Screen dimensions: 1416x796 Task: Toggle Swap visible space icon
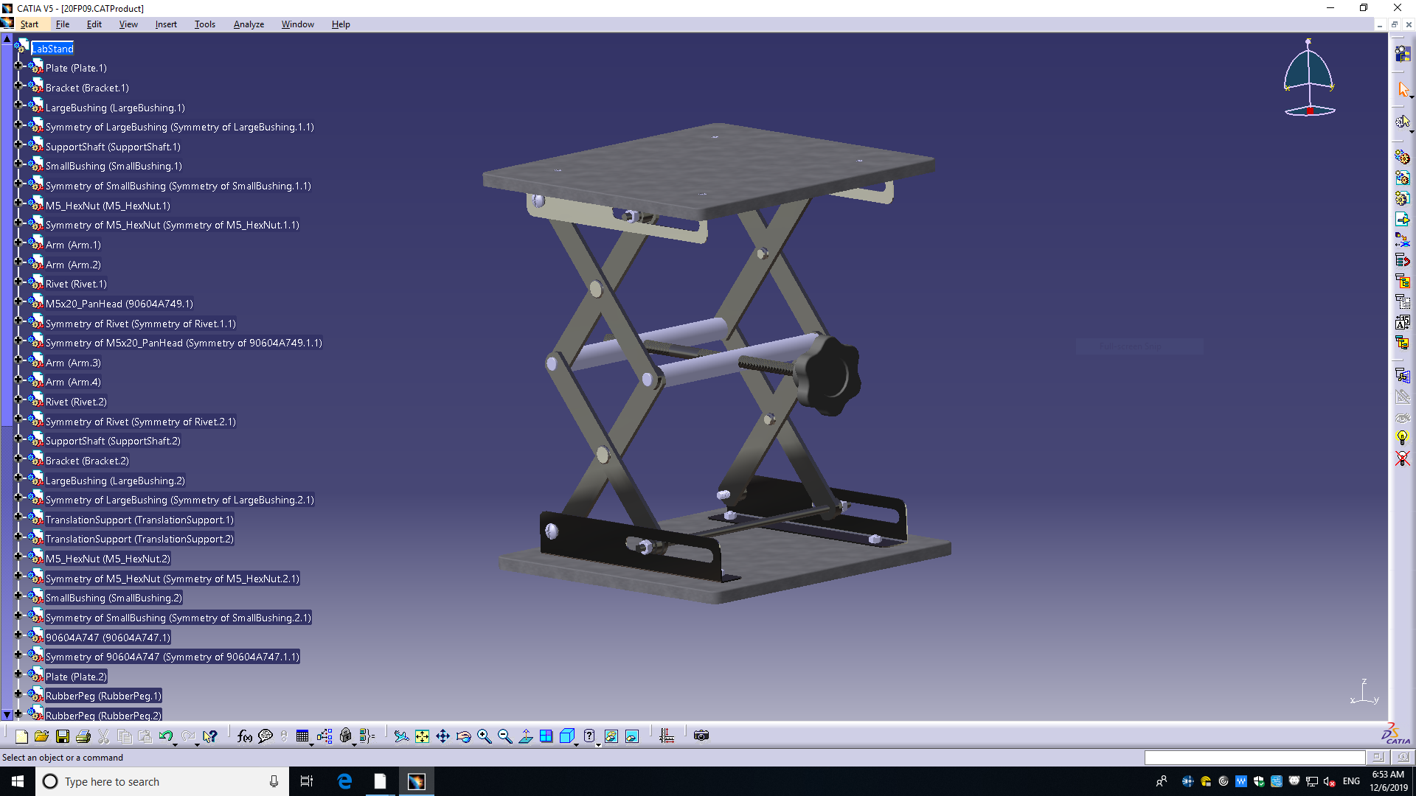pos(632,736)
